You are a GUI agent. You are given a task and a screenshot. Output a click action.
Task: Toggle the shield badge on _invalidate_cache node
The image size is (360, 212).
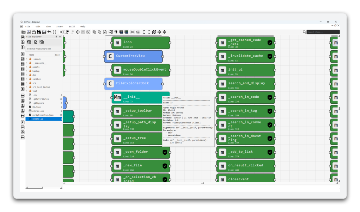click(x=270, y=56)
